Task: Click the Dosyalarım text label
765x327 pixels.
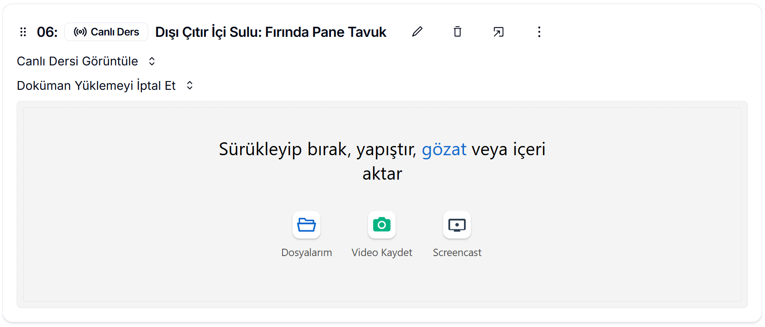Action: point(307,252)
